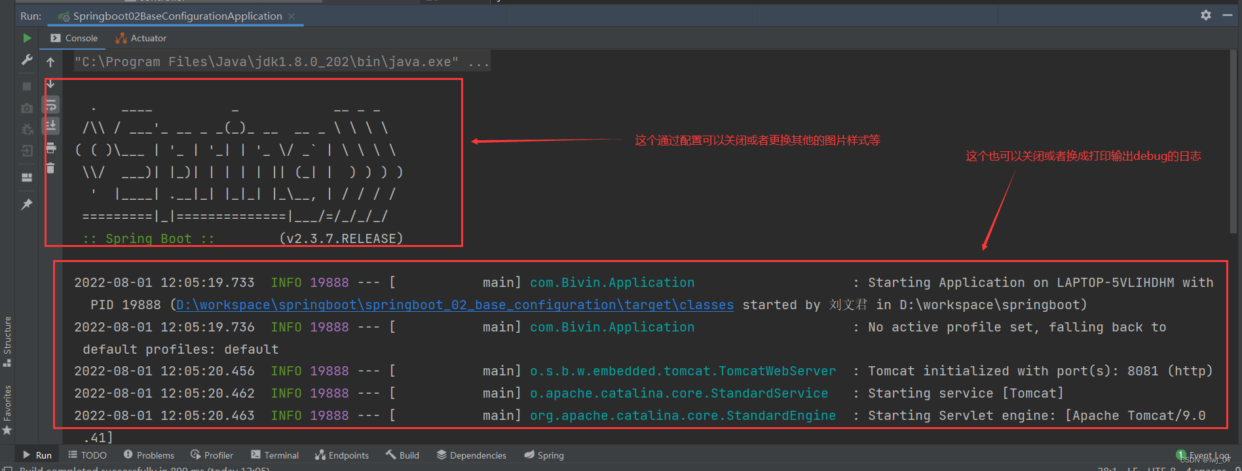This screenshot has height=471, width=1242.
Task: Click the Exit arrow icon in the Run sidebar
Action: pos(27,151)
